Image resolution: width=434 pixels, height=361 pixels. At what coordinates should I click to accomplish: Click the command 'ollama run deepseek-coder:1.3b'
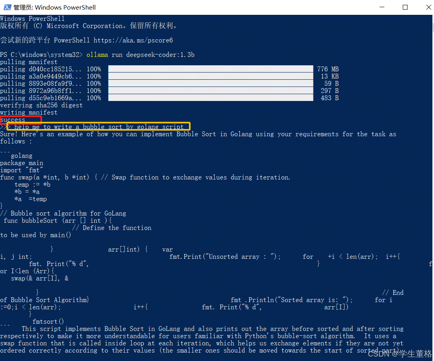click(141, 55)
